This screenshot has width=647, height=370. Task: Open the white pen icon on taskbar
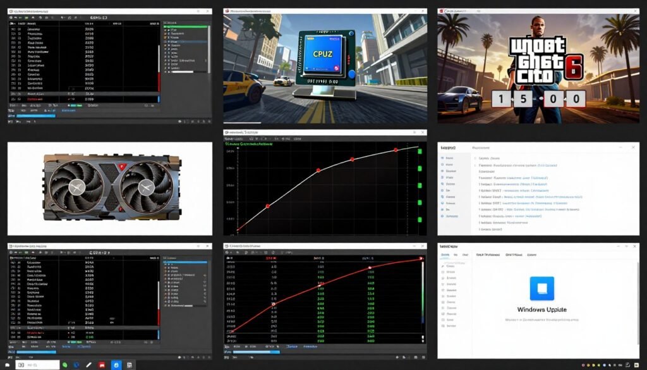[x=88, y=365]
